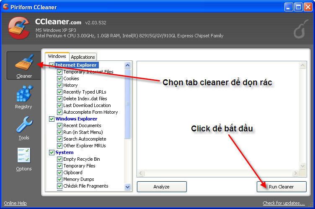Uncheck Chkdsk File Fragments
This screenshot has width=315, height=209.
coord(59,186)
